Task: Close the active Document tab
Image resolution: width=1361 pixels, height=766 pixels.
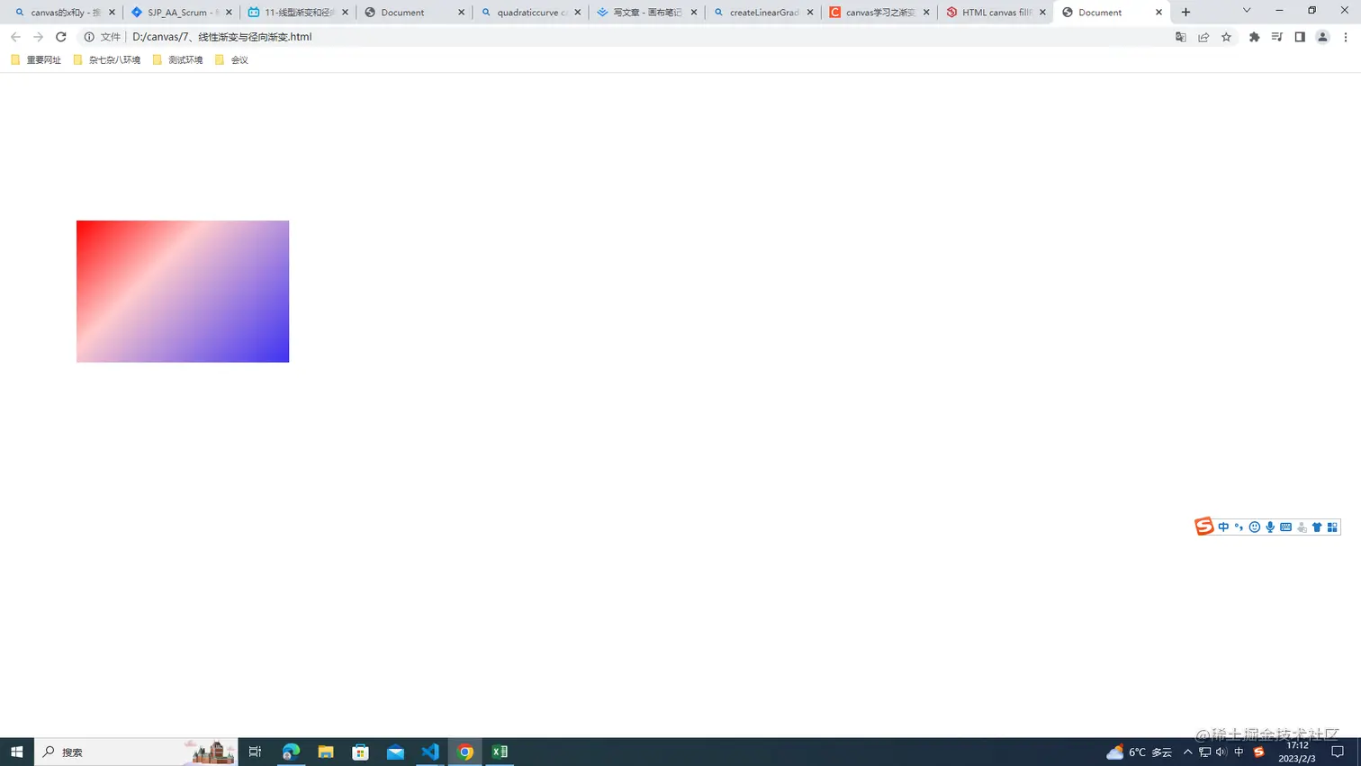Action: 1158,13
